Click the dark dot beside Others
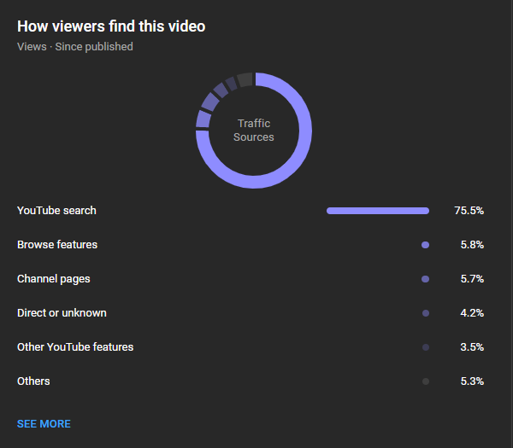This screenshot has height=448, width=513. click(x=425, y=381)
